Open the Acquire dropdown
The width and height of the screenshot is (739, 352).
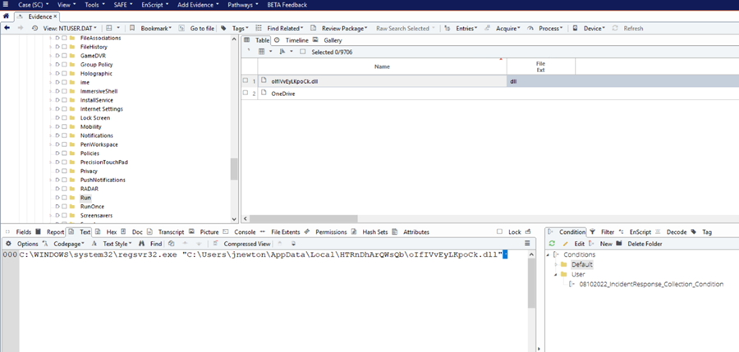(507, 28)
